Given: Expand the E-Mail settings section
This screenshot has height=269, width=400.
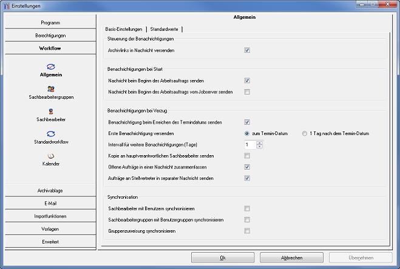Looking at the screenshot, I should click(x=50, y=204).
